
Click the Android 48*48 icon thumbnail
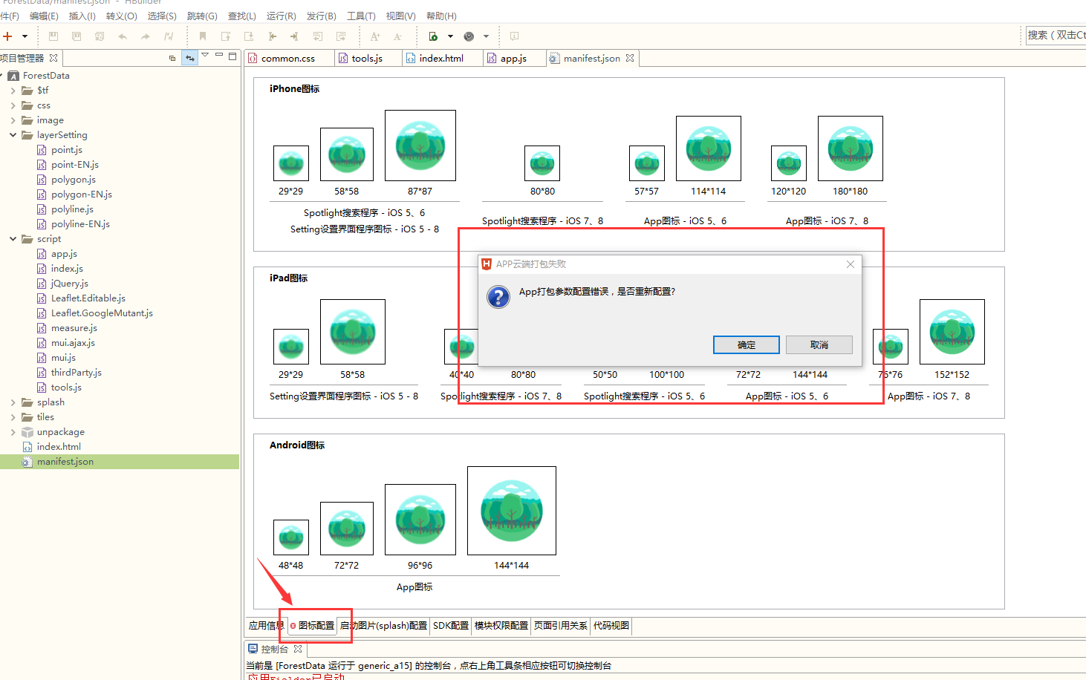(291, 537)
